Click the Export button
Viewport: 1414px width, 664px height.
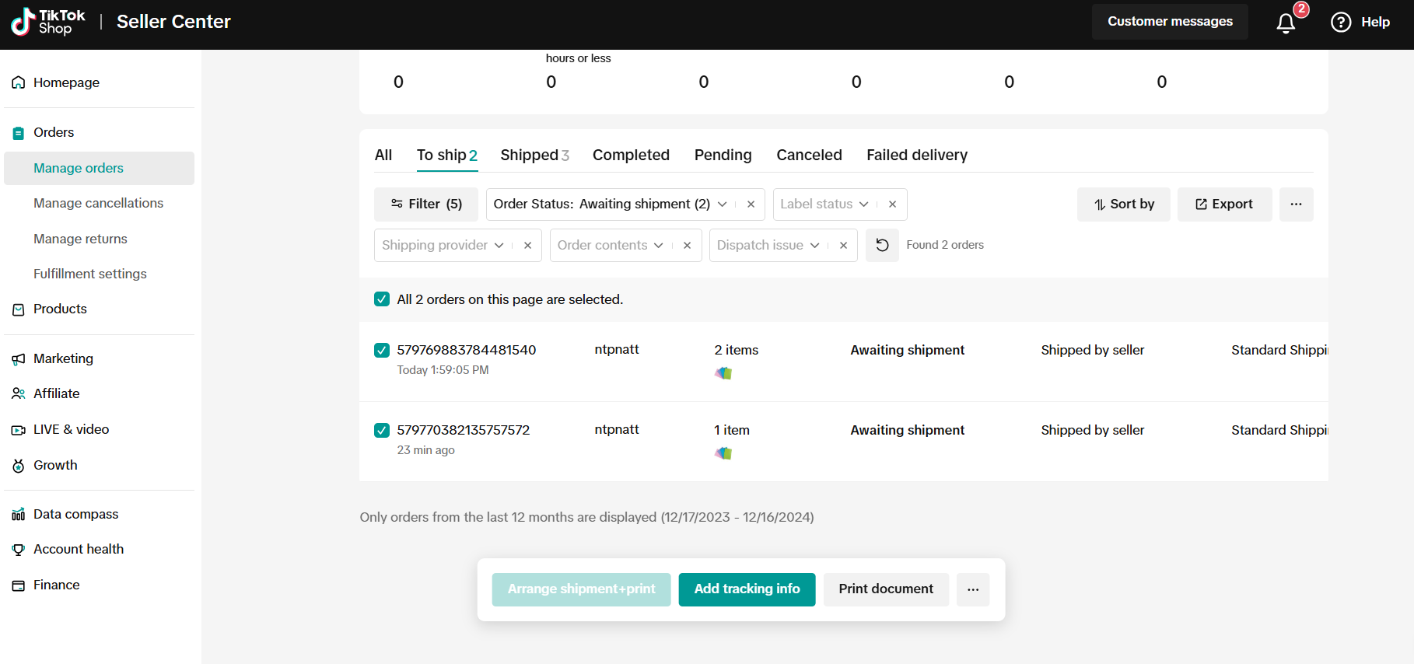[1224, 204]
